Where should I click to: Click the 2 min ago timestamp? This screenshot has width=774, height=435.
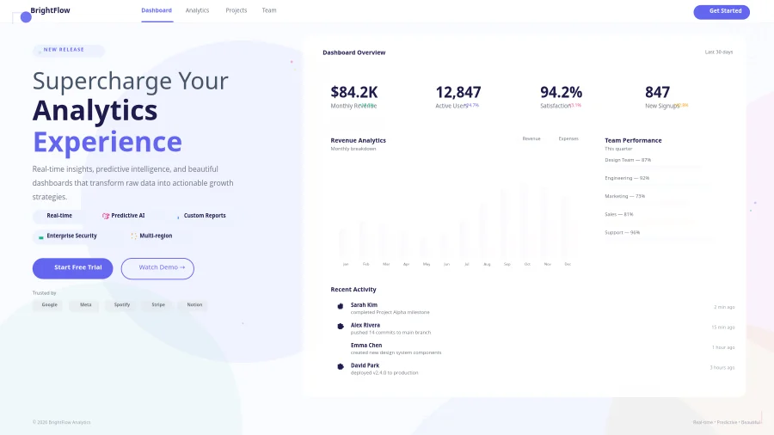coord(724,307)
